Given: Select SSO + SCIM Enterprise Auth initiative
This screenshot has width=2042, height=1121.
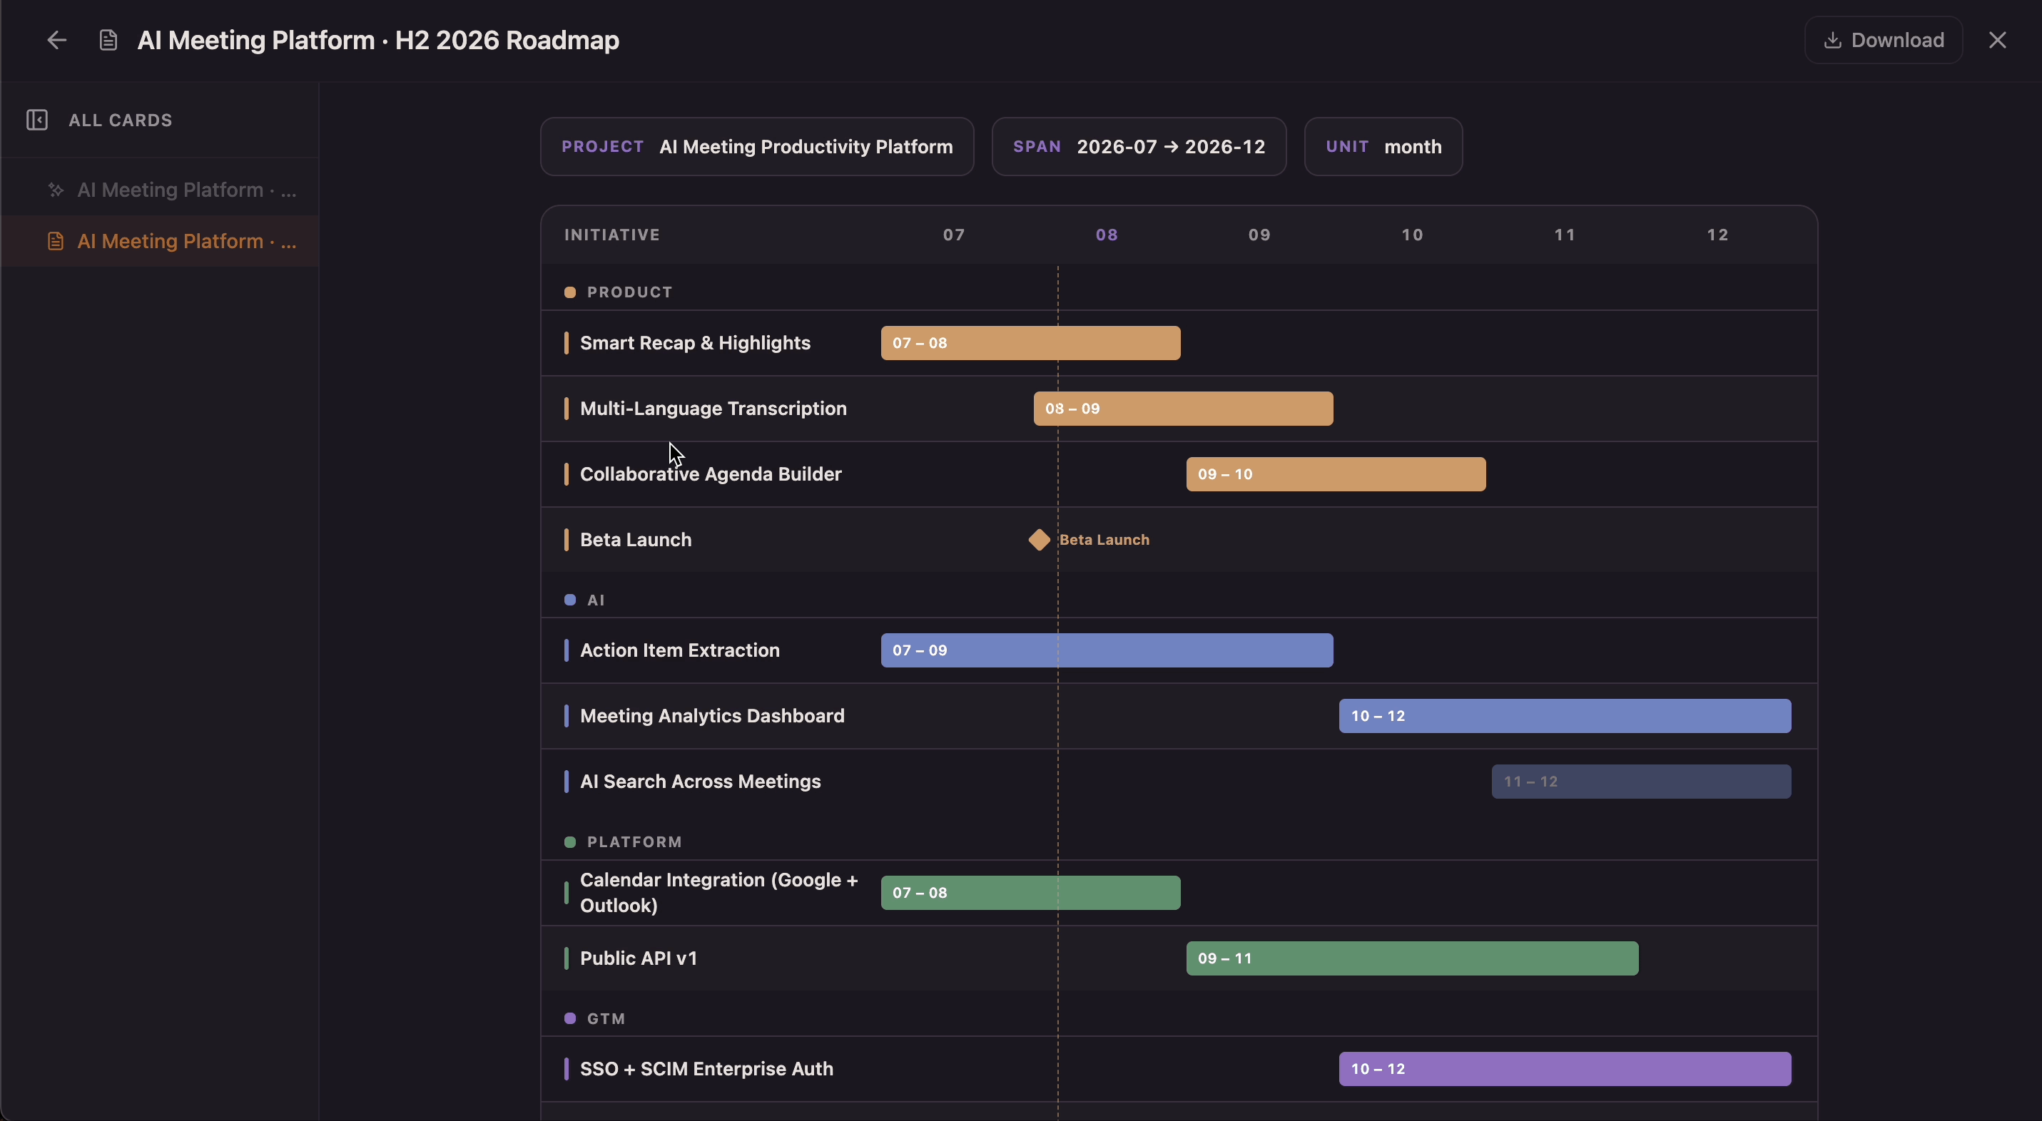Looking at the screenshot, I should pyautogui.click(x=707, y=1070).
